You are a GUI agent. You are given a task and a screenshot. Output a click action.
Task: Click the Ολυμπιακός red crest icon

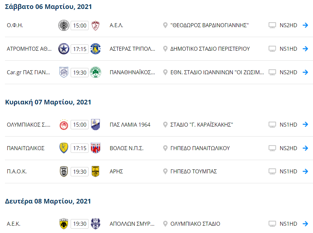[64, 125]
